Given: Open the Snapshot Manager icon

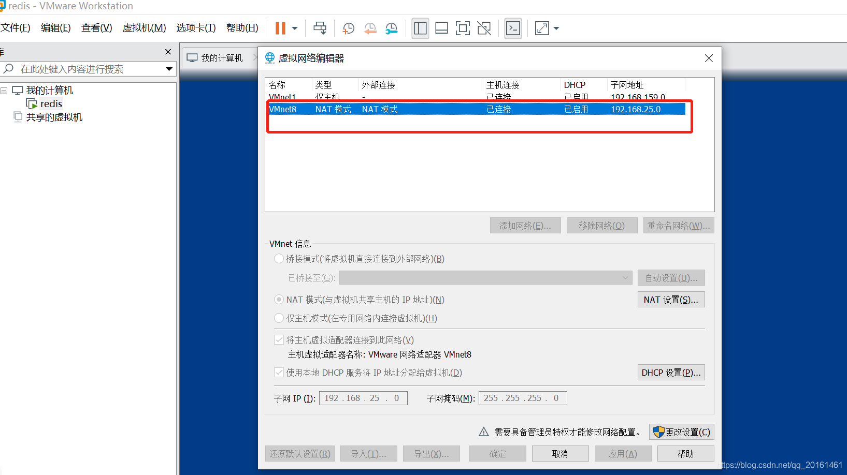Looking at the screenshot, I should pyautogui.click(x=392, y=28).
